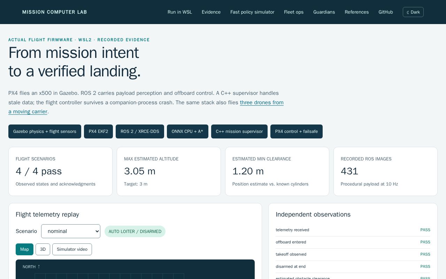Jump to References section
Screen dimensions: 446x279
(356, 12)
